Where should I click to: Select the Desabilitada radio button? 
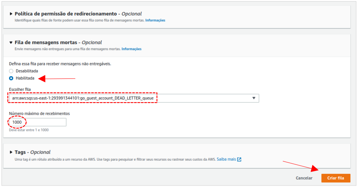[11, 71]
